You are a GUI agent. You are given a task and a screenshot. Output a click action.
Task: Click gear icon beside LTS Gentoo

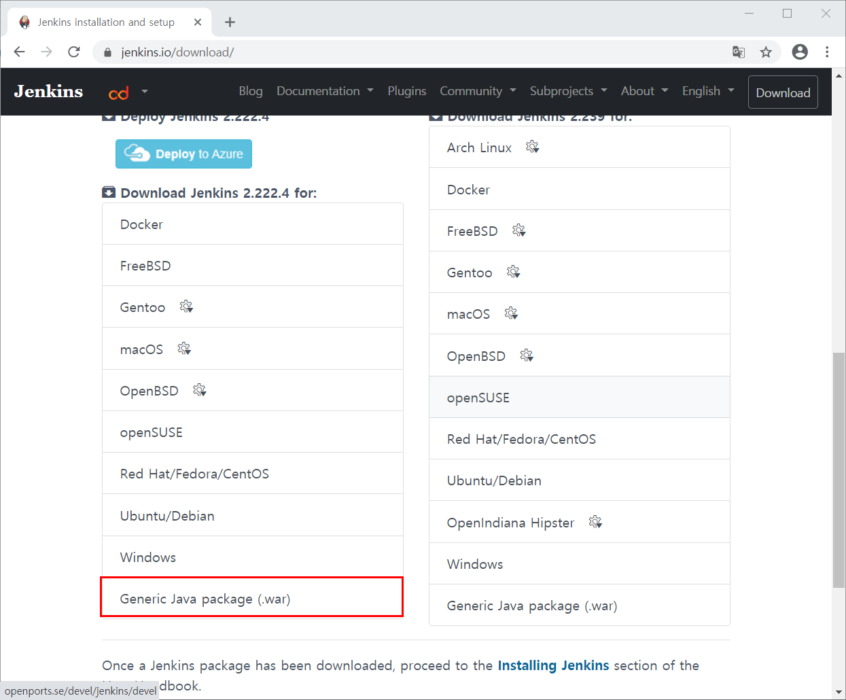[186, 307]
